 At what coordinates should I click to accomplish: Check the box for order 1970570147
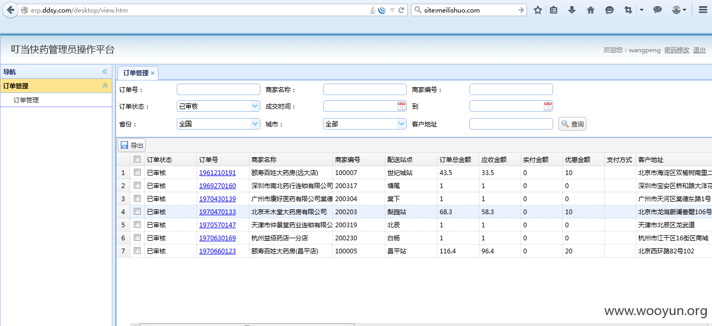(x=137, y=225)
